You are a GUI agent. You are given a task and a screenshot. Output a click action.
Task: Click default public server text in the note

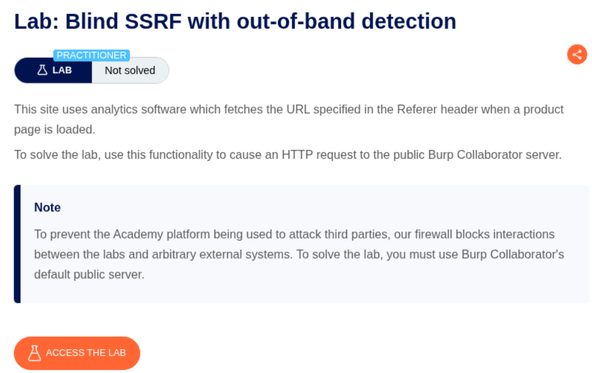pos(89,275)
